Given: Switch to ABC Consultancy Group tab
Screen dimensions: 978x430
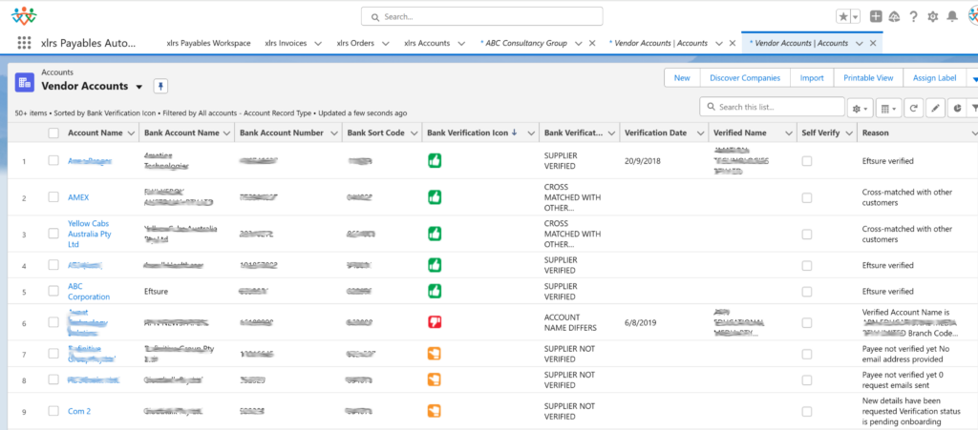Looking at the screenshot, I should click(525, 43).
